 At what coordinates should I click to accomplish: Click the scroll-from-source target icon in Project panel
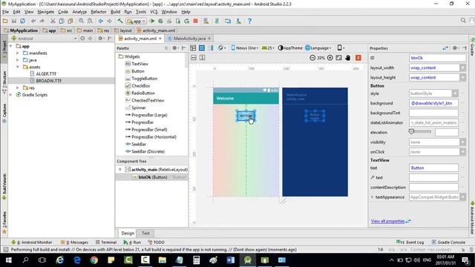(x=82, y=39)
